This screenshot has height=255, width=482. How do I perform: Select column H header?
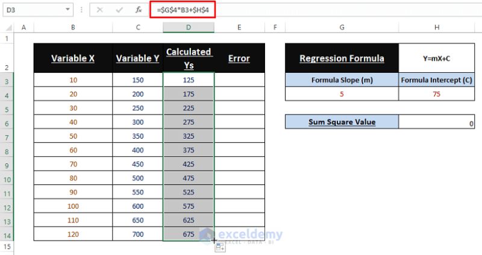(x=436, y=28)
